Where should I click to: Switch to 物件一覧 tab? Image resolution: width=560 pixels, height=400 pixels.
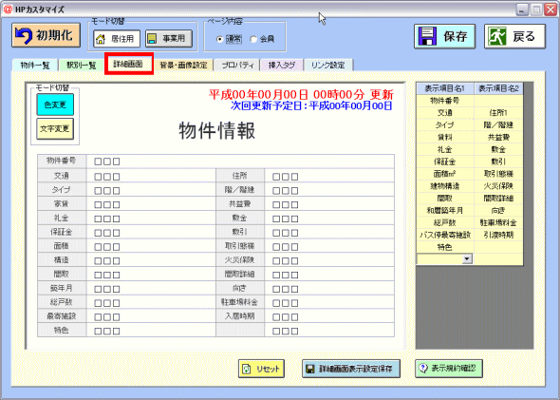pyautogui.click(x=35, y=66)
